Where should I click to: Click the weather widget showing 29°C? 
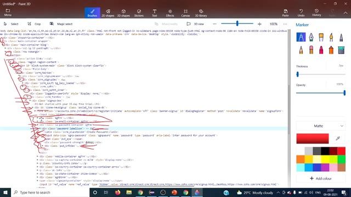tap(255, 193)
